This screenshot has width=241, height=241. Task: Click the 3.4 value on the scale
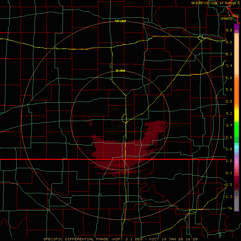coord(229,125)
